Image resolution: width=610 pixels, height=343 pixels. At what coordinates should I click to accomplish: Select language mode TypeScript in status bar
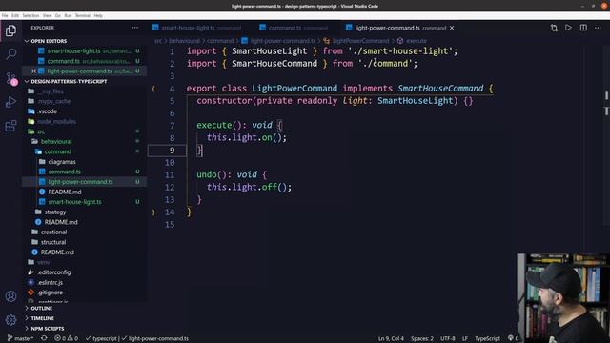[487, 338]
